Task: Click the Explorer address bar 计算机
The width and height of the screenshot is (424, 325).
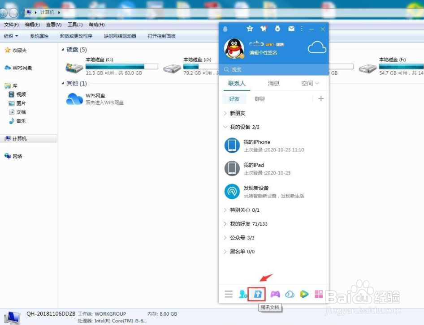Action: (x=48, y=13)
